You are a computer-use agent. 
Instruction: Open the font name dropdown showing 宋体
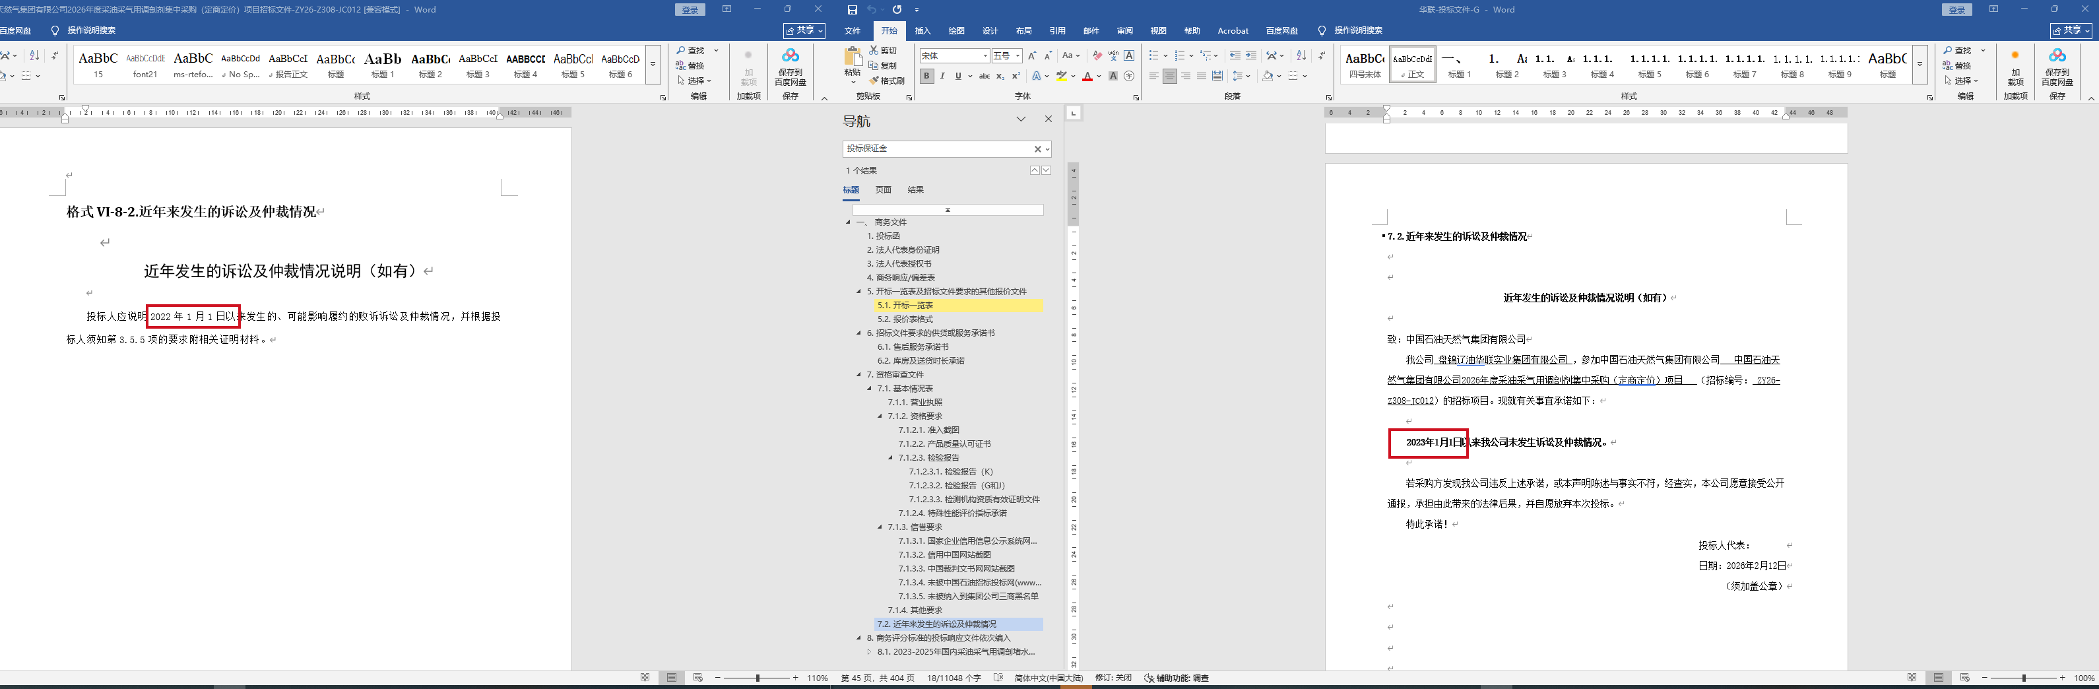coord(985,55)
